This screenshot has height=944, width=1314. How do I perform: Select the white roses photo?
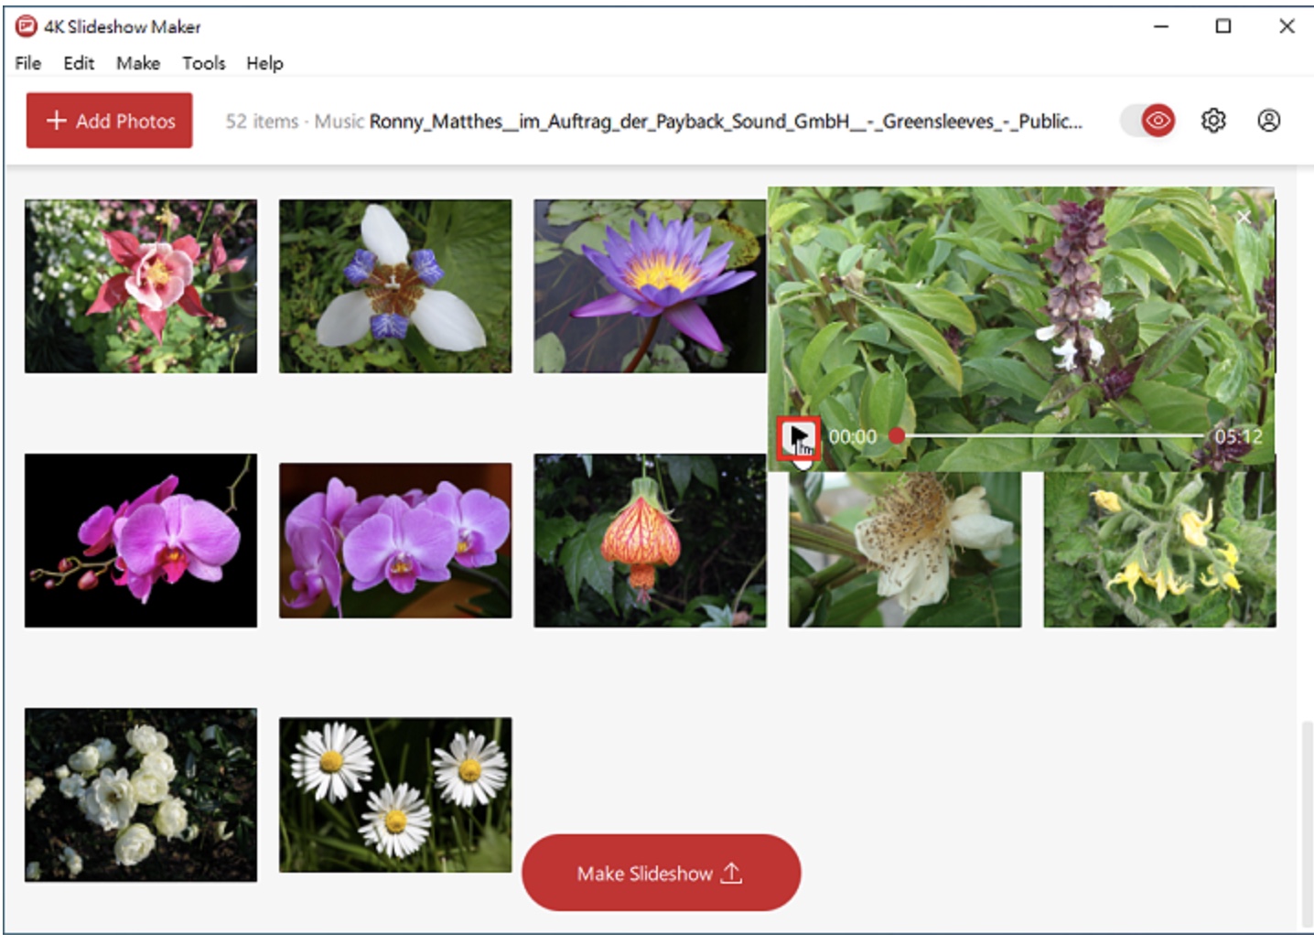coord(141,795)
